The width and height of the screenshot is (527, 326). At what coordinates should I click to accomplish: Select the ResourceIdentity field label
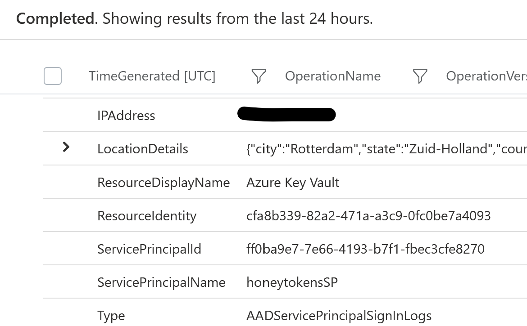(x=147, y=216)
